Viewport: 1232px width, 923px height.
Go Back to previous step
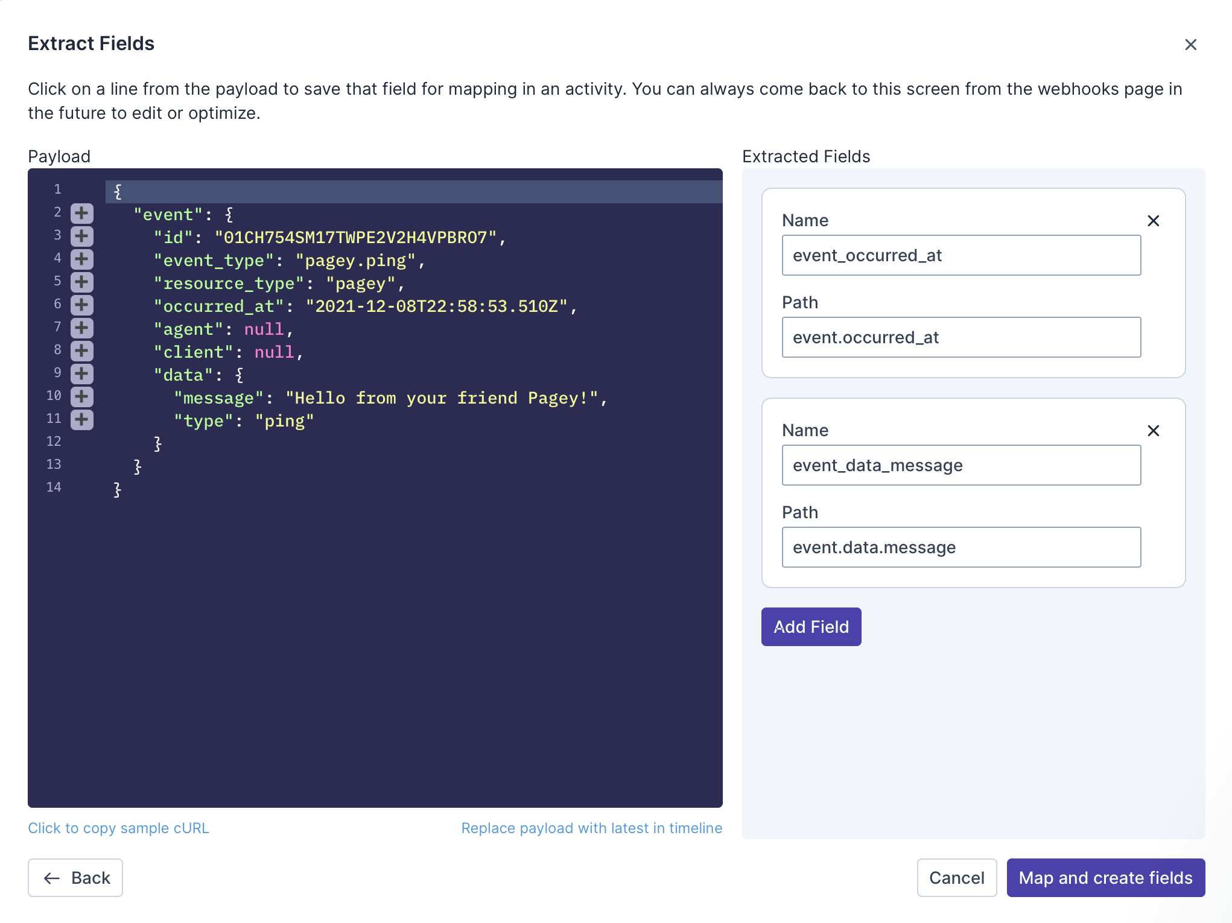tap(75, 878)
